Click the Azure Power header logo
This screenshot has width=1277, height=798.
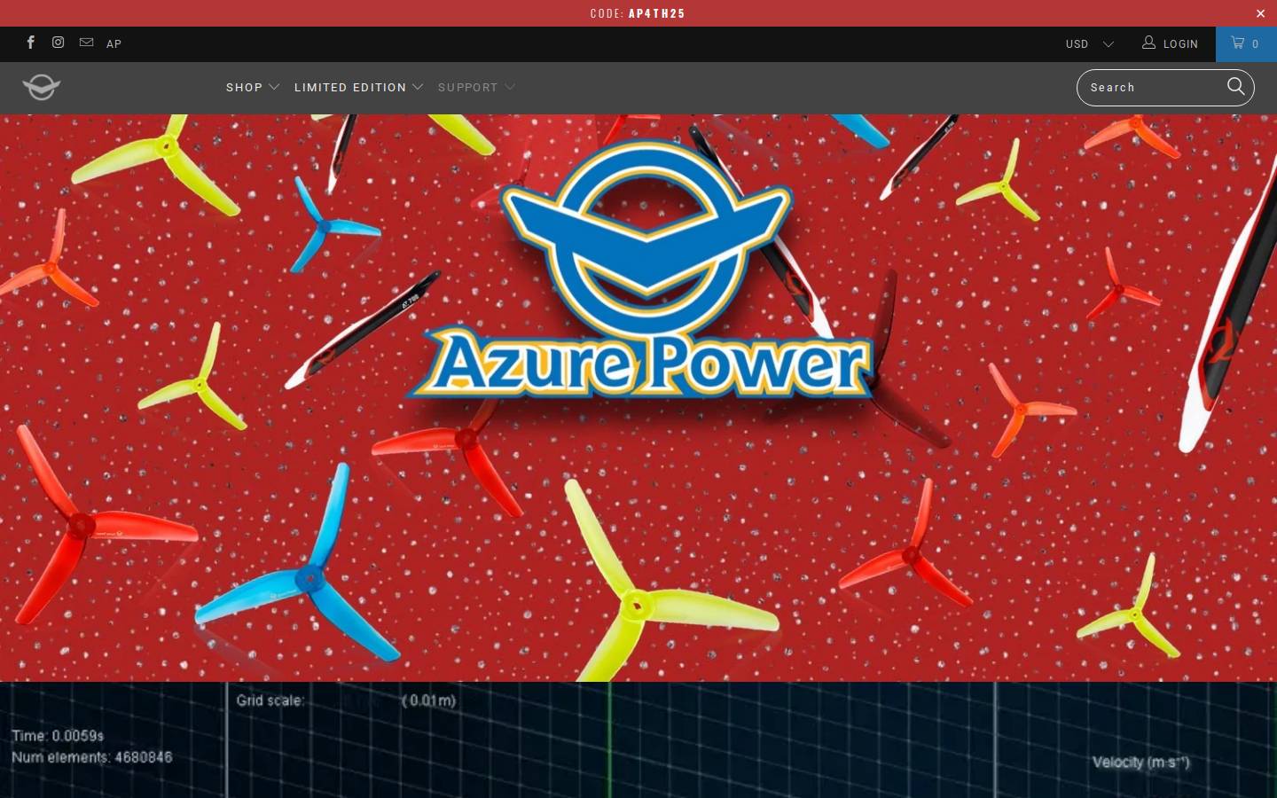(42, 87)
